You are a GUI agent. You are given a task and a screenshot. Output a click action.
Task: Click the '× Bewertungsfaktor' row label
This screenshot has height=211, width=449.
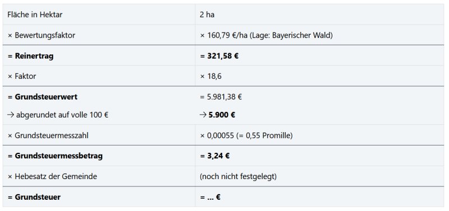click(41, 35)
